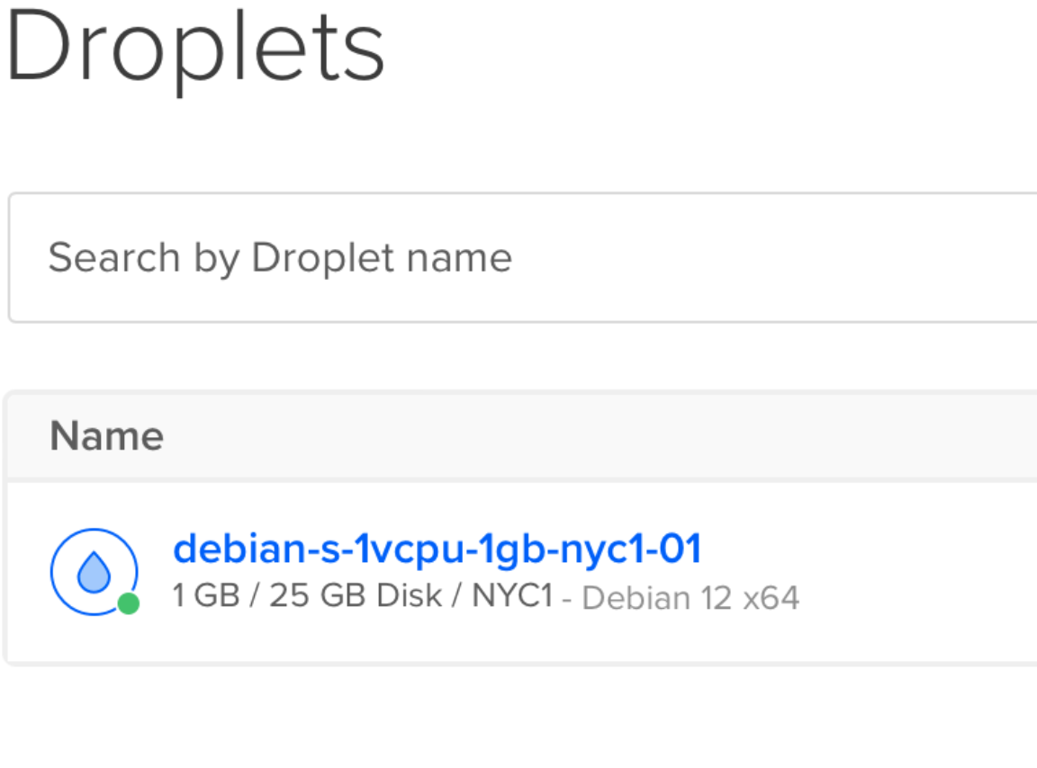Click the NYC1 region text
The width and height of the screenshot is (1037, 768).
(x=511, y=596)
